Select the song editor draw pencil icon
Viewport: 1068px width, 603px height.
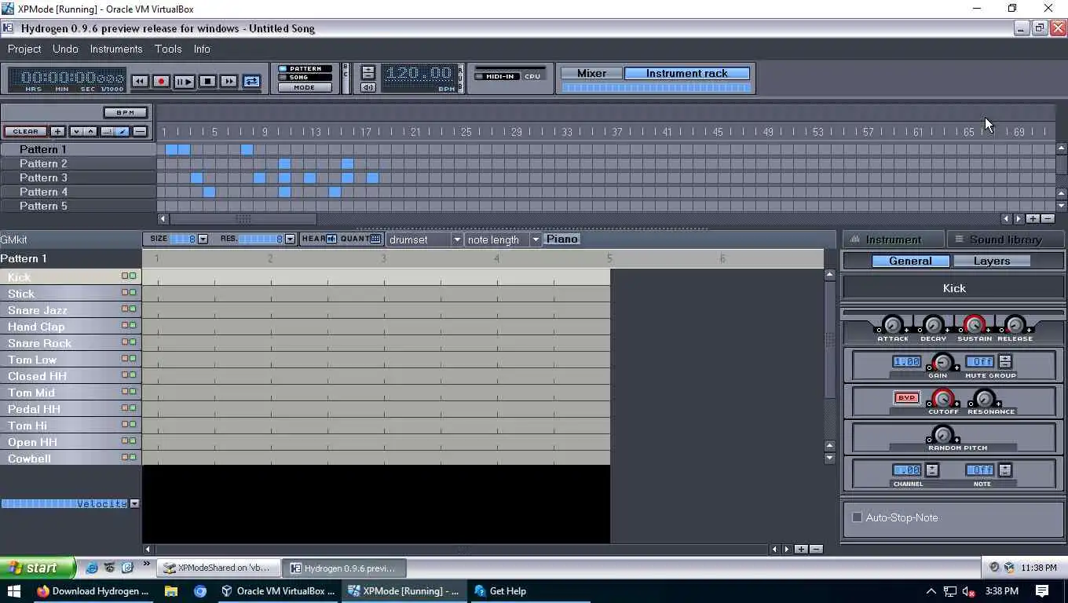click(x=123, y=131)
